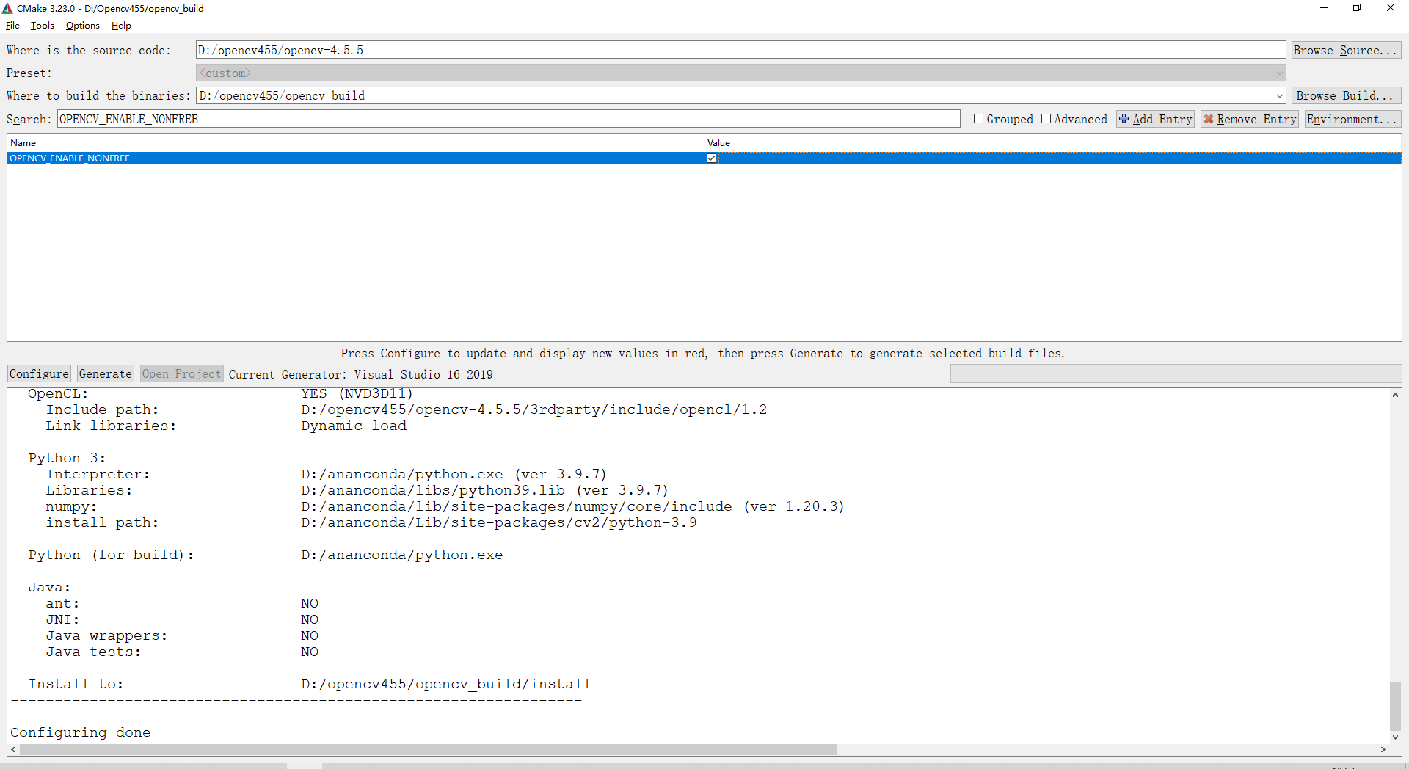Open the Environment dialog
This screenshot has width=1409, height=769.
click(1352, 119)
